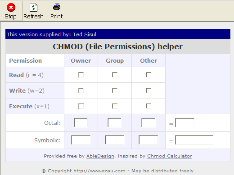Follow the Chmod Calculator link
234x175 pixels.
[x=169, y=156]
